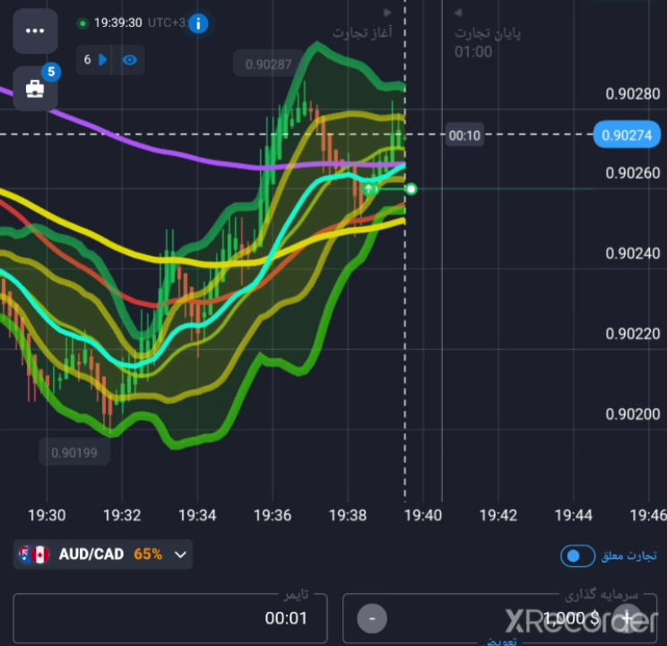This screenshot has height=646, width=667.
Task: Click the open trade marker on chart
Action: (x=371, y=189)
